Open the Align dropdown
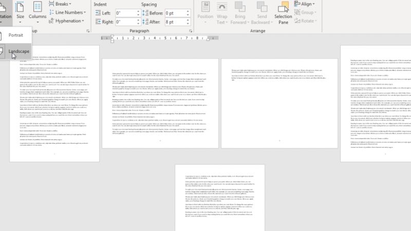The width and height of the screenshot is (411, 231). (309, 4)
